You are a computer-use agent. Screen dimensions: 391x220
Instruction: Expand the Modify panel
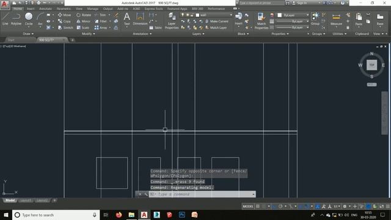pos(88,34)
